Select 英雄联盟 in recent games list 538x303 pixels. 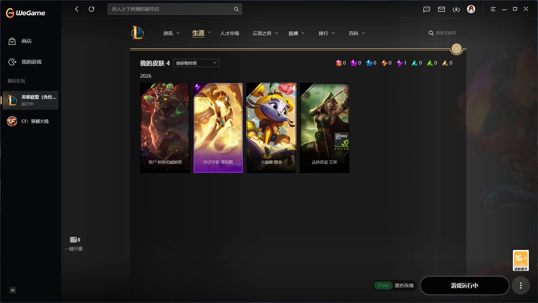(x=31, y=100)
